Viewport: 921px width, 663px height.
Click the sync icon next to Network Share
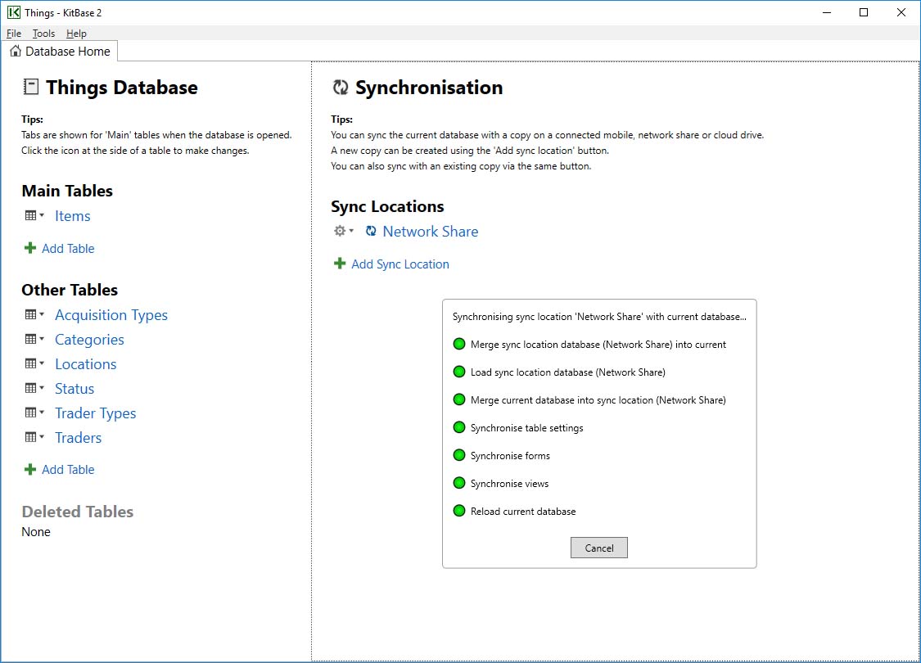(x=371, y=231)
